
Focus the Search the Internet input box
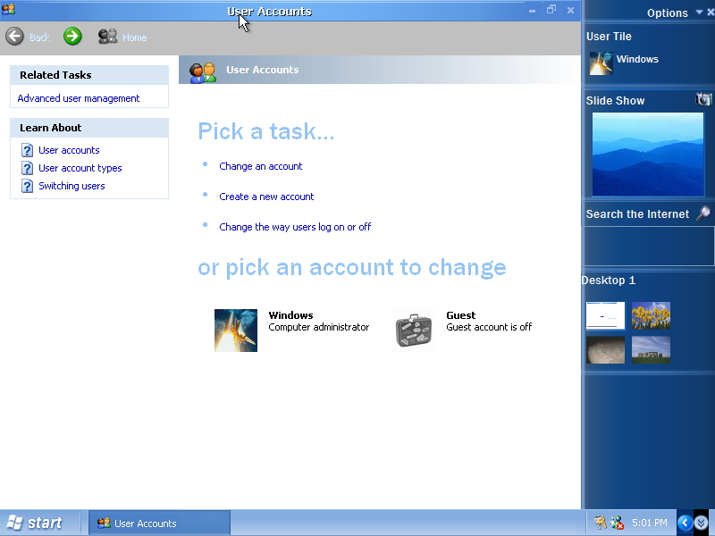[x=649, y=246]
